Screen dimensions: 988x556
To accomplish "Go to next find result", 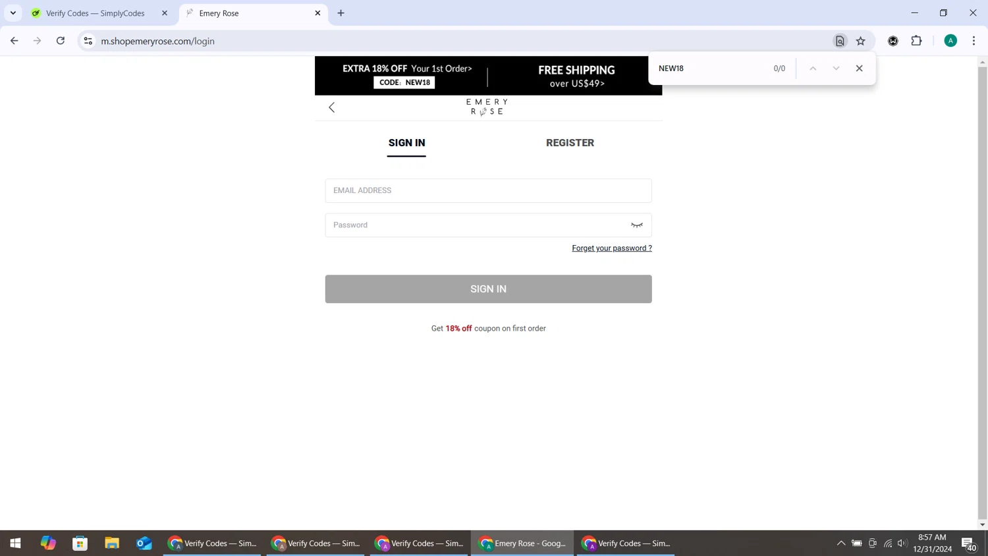I will [x=836, y=69].
